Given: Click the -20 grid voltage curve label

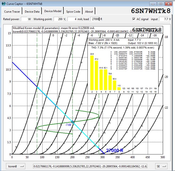Looking at the screenshot, I should 166,77.
